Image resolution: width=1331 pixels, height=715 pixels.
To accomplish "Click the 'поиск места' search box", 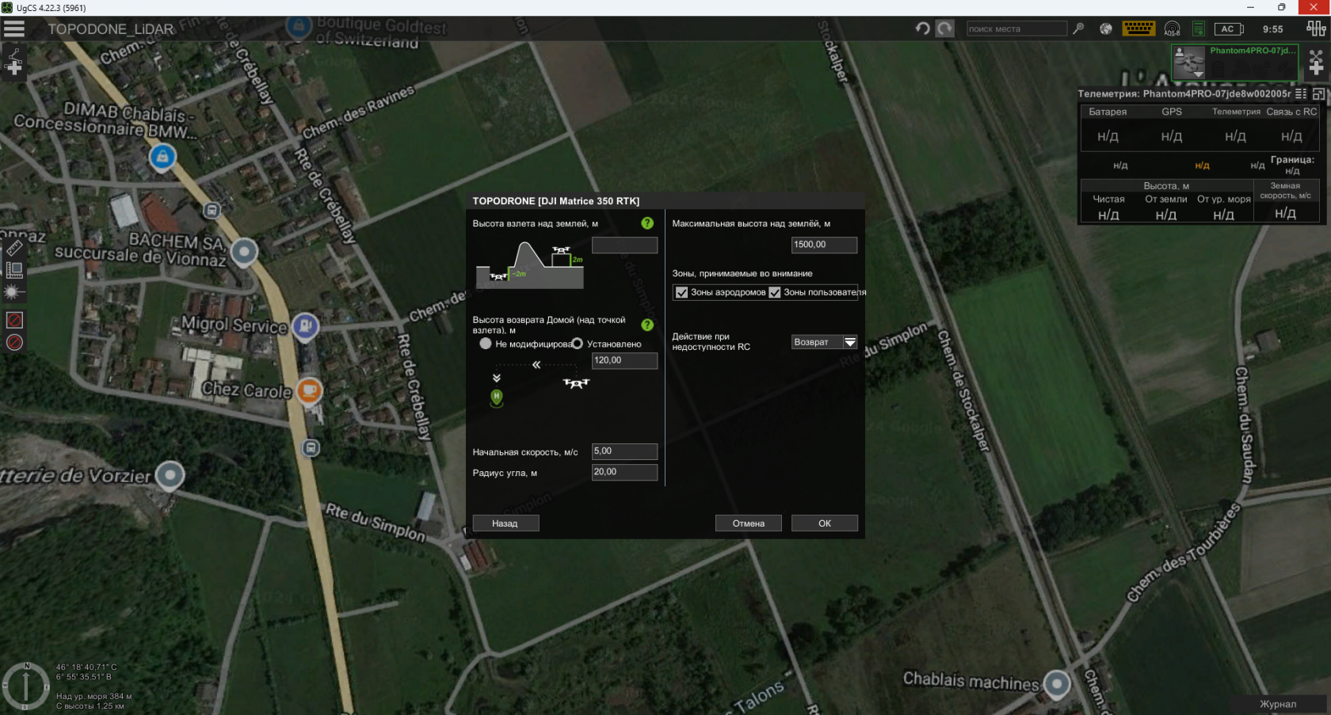I will tap(1016, 29).
